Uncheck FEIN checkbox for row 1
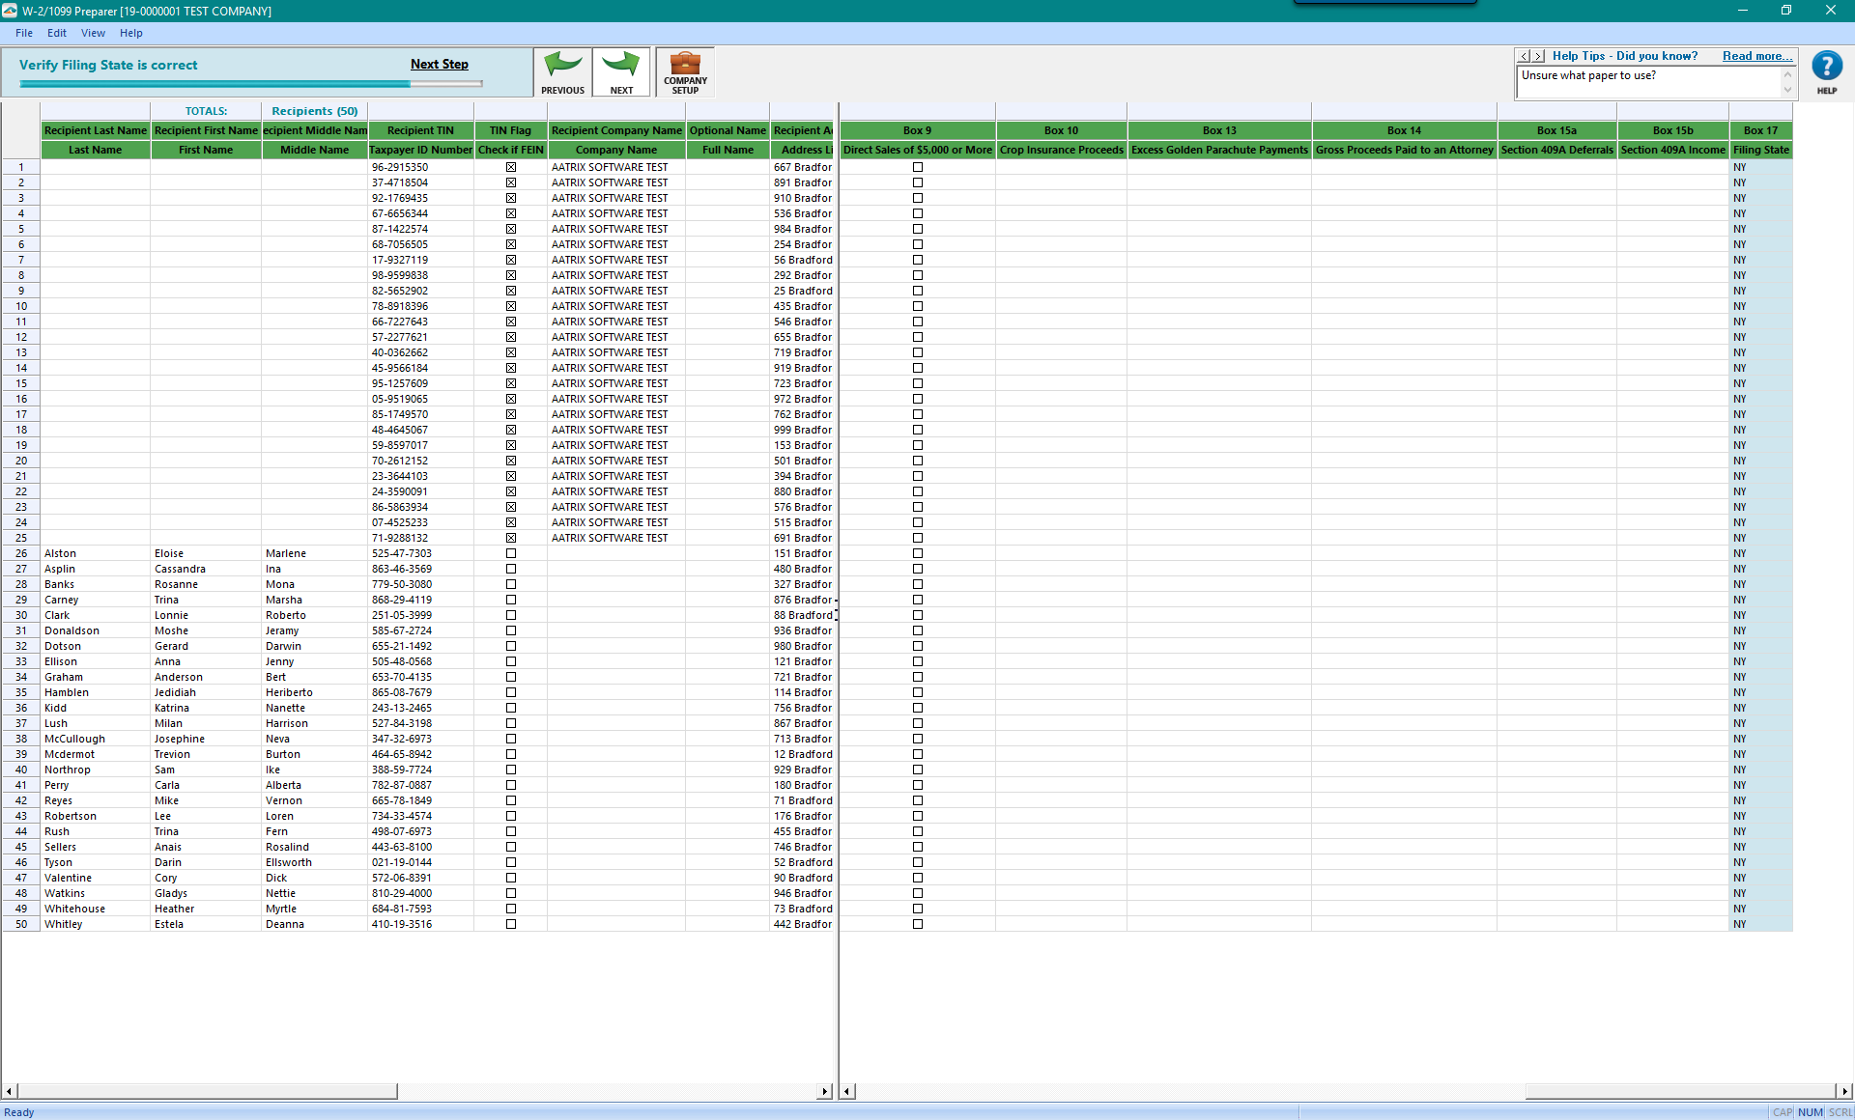1855x1120 pixels. 511,167
